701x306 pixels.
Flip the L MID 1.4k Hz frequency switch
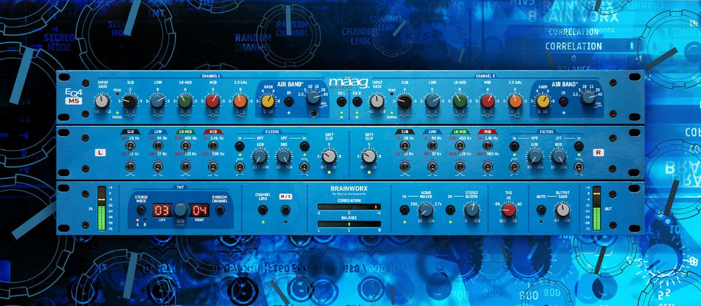pos(213,146)
